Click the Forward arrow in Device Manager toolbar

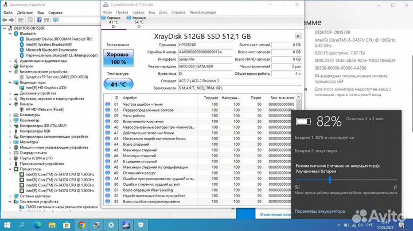click(11, 20)
